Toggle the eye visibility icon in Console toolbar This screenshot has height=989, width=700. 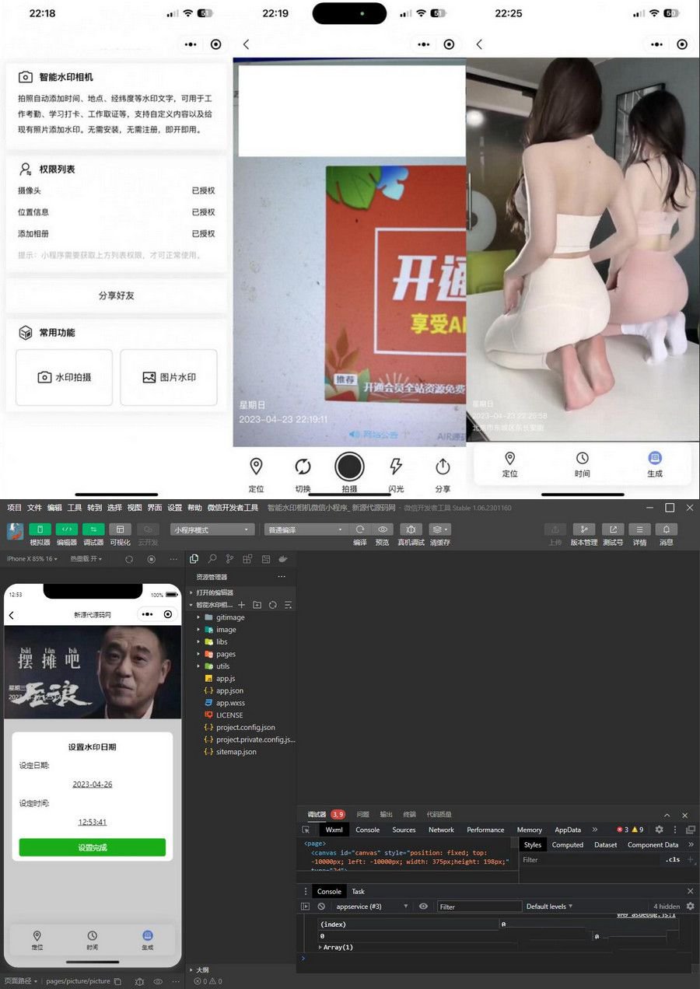click(x=422, y=906)
